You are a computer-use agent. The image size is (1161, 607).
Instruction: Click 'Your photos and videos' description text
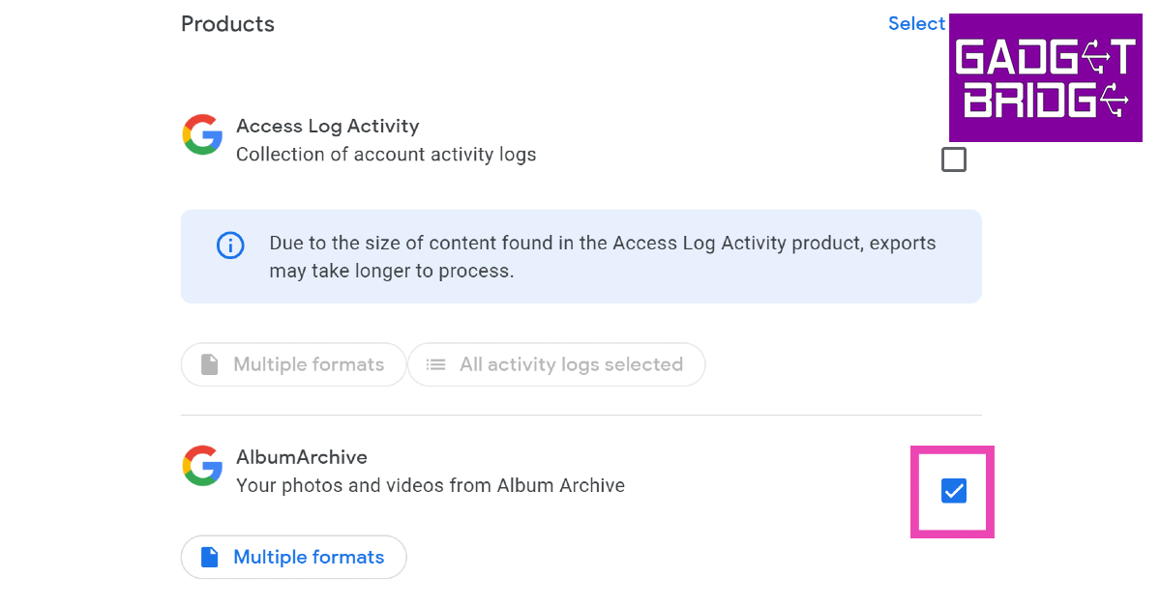coord(430,485)
